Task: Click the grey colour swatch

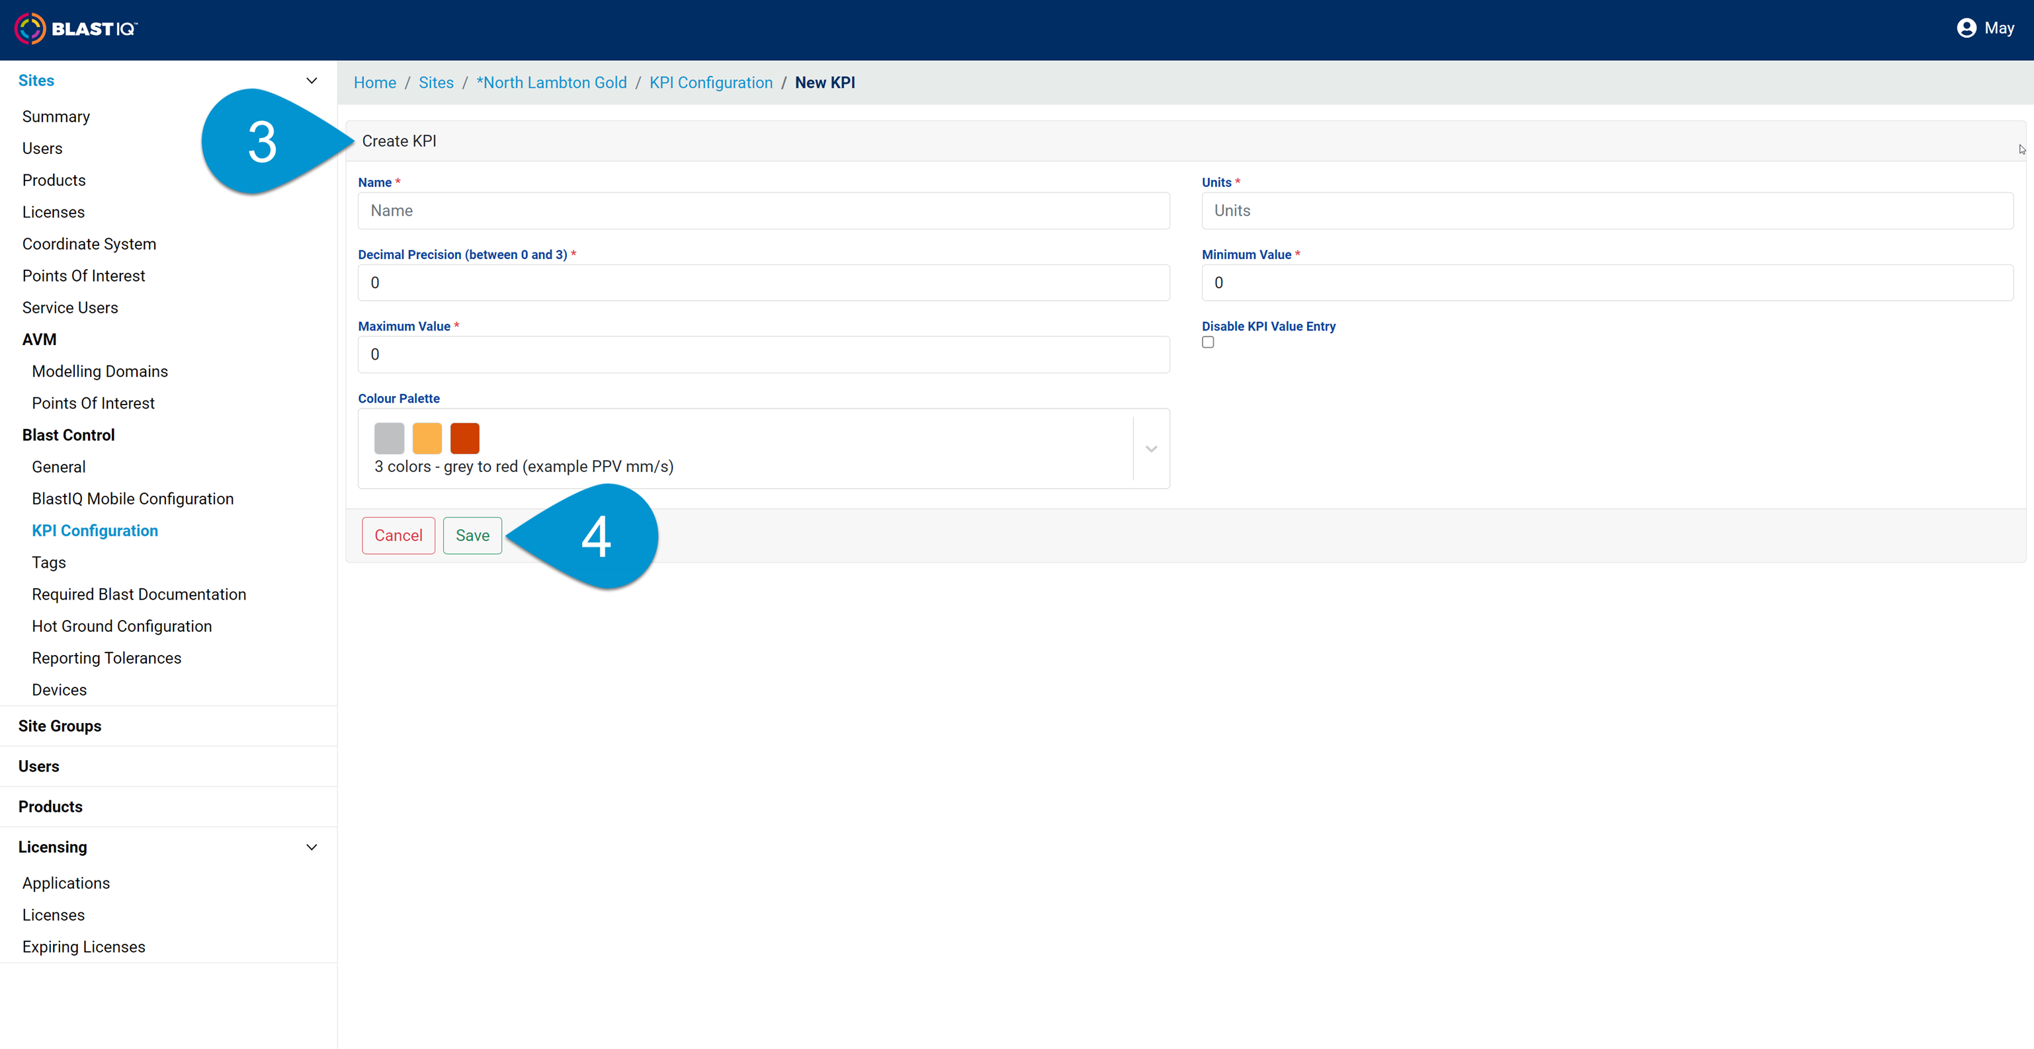Action: click(389, 438)
